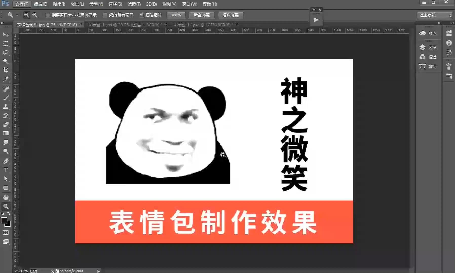Select the Lasso tool
The image size is (455, 273).
(x=6, y=52)
